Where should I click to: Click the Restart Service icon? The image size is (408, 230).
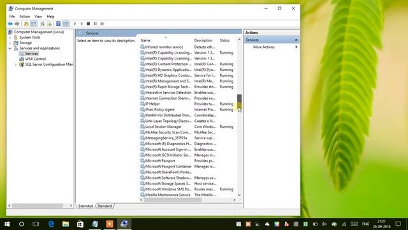(102, 24)
